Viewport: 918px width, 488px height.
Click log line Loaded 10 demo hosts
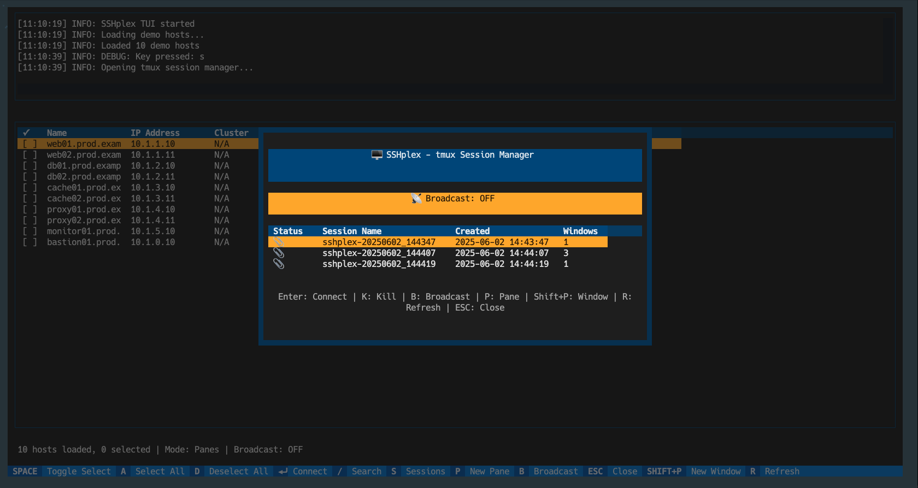[x=108, y=46]
